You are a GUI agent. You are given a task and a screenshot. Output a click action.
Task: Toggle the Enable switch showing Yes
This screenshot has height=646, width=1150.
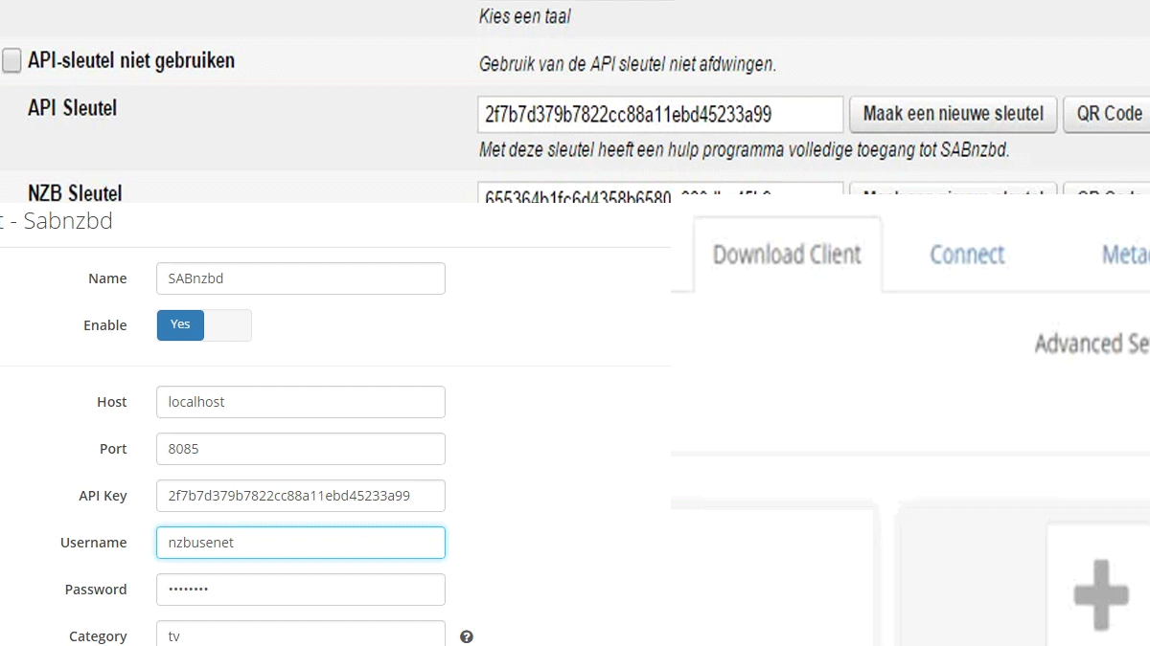pos(204,325)
